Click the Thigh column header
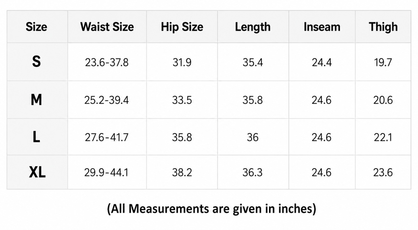 point(383,27)
